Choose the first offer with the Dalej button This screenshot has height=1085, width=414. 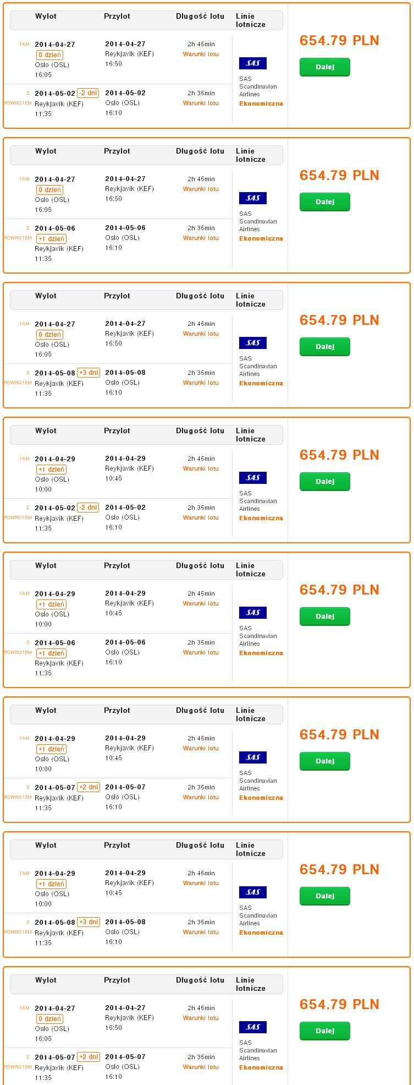click(325, 67)
